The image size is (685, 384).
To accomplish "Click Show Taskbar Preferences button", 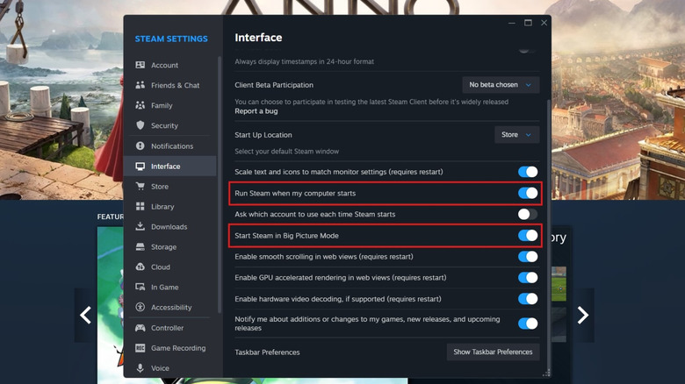I will (493, 352).
